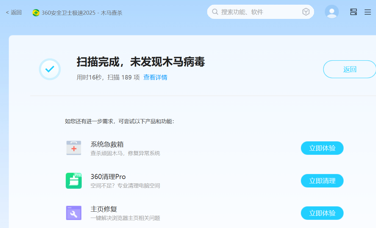Click the 360清理Pro green cleaner icon
Image resolution: width=376 pixels, height=228 pixels.
pos(74,181)
